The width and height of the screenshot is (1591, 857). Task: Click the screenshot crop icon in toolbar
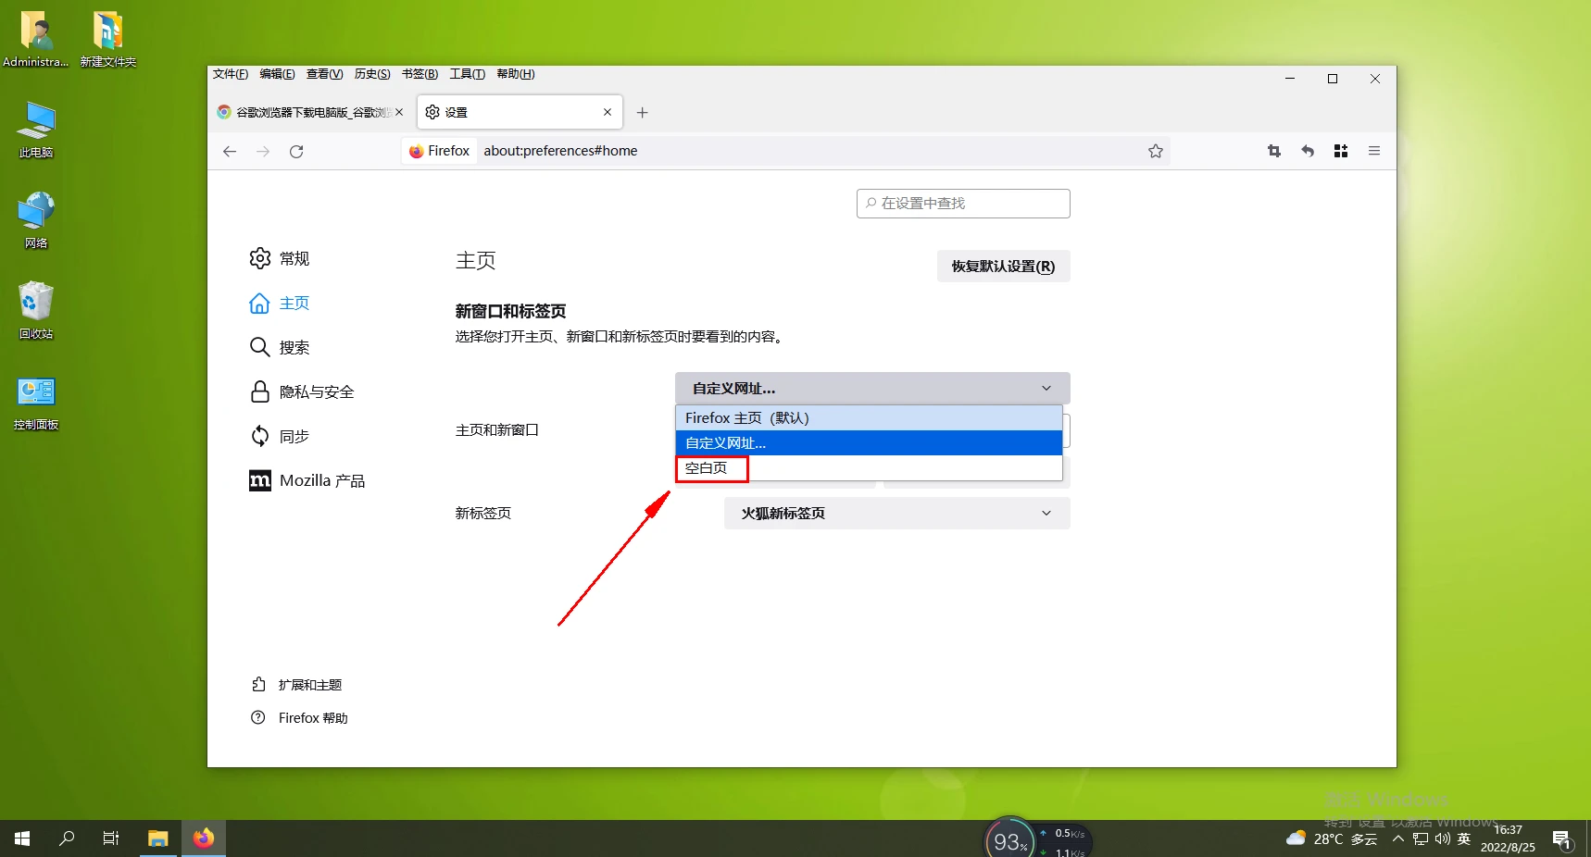(x=1274, y=151)
